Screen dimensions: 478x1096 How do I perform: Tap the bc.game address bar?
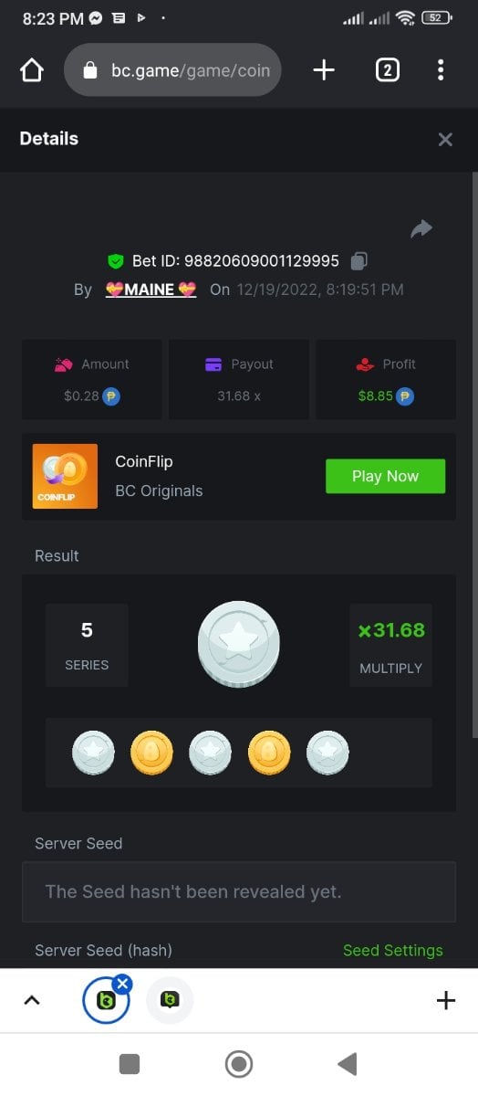[x=172, y=70]
